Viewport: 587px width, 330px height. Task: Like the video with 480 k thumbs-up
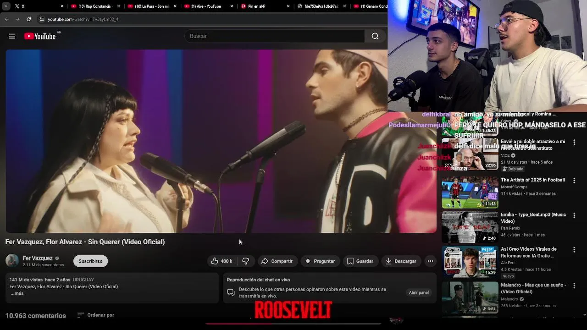tap(222, 261)
